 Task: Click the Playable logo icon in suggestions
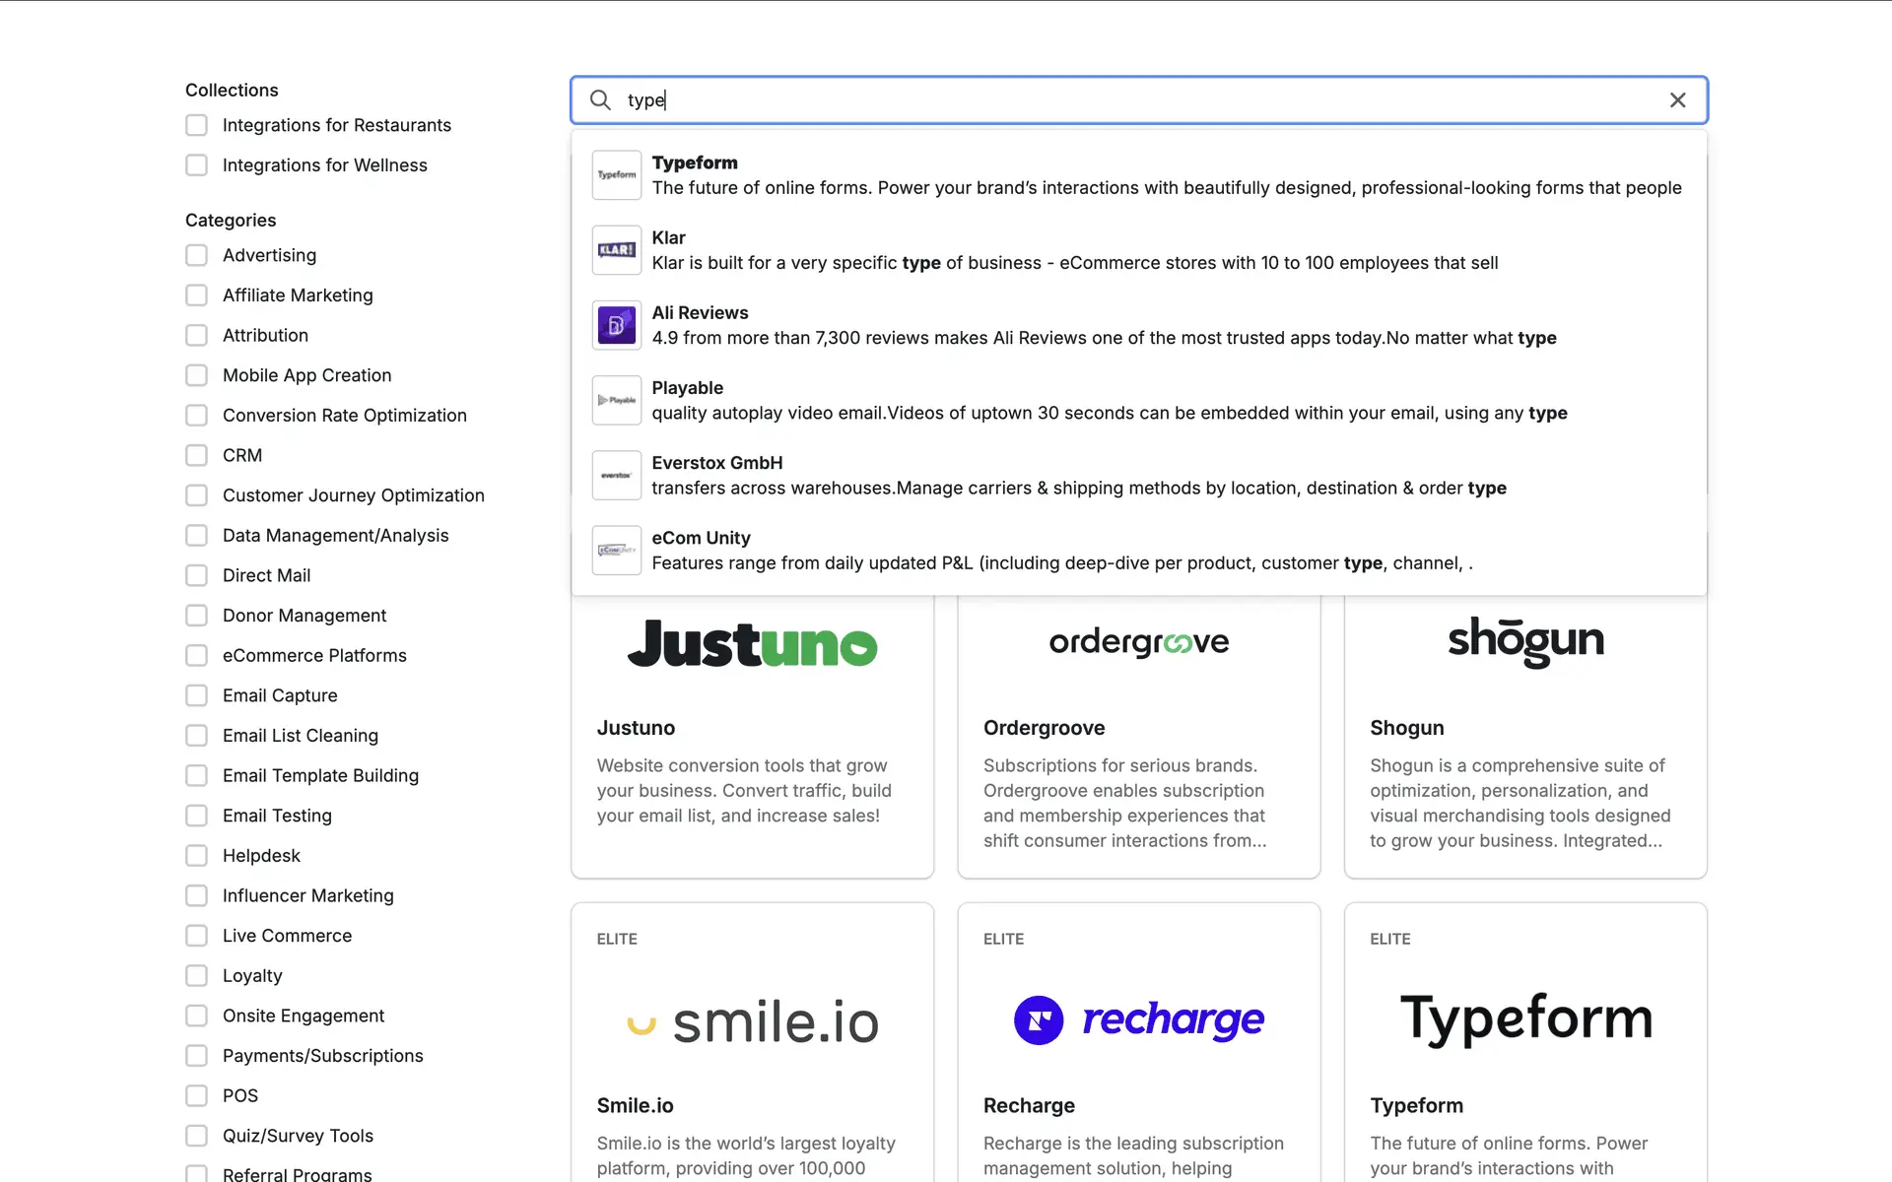click(617, 400)
